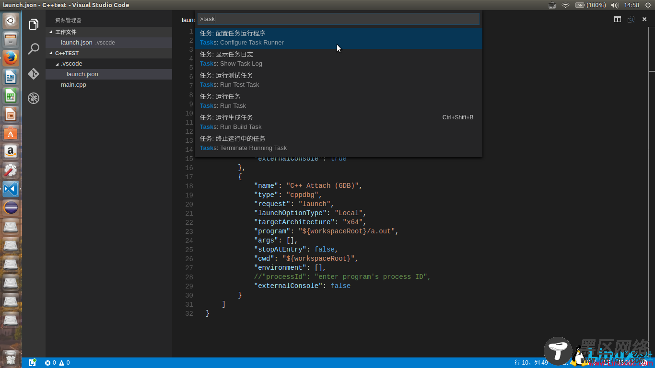Screen dimensions: 655x368
Task: Click externalConsole false value on line 29
Action: pyautogui.click(x=340, y=286)
